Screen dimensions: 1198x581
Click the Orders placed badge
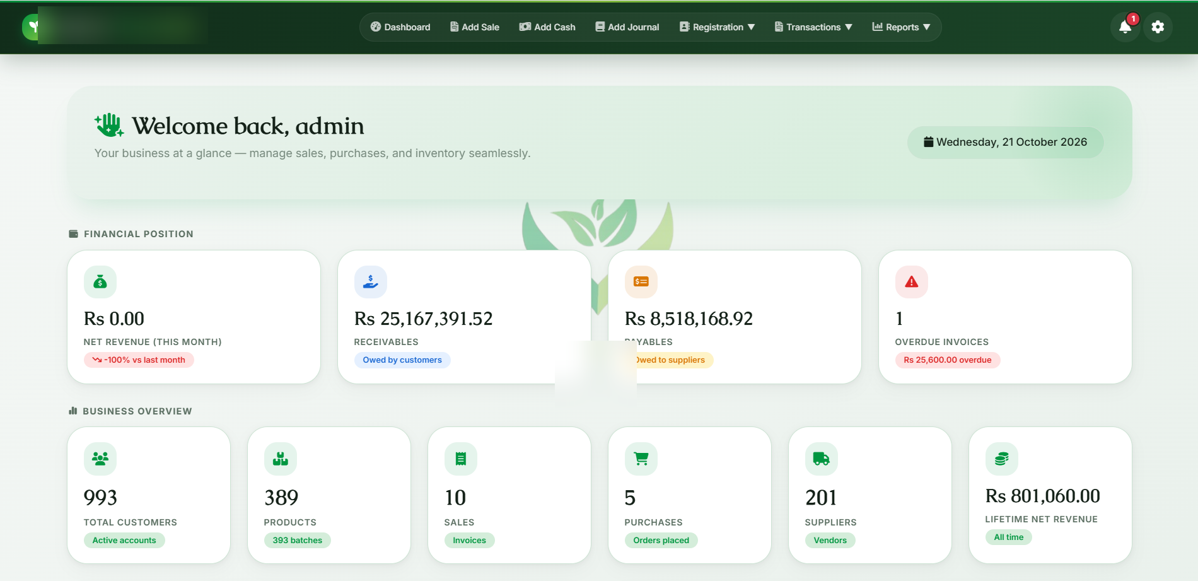[x=661, y=540]
